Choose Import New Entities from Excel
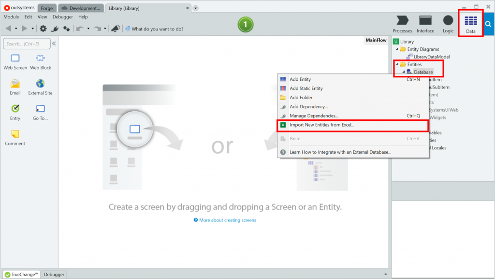Viewport: 495px width, 279px height. 321,125
